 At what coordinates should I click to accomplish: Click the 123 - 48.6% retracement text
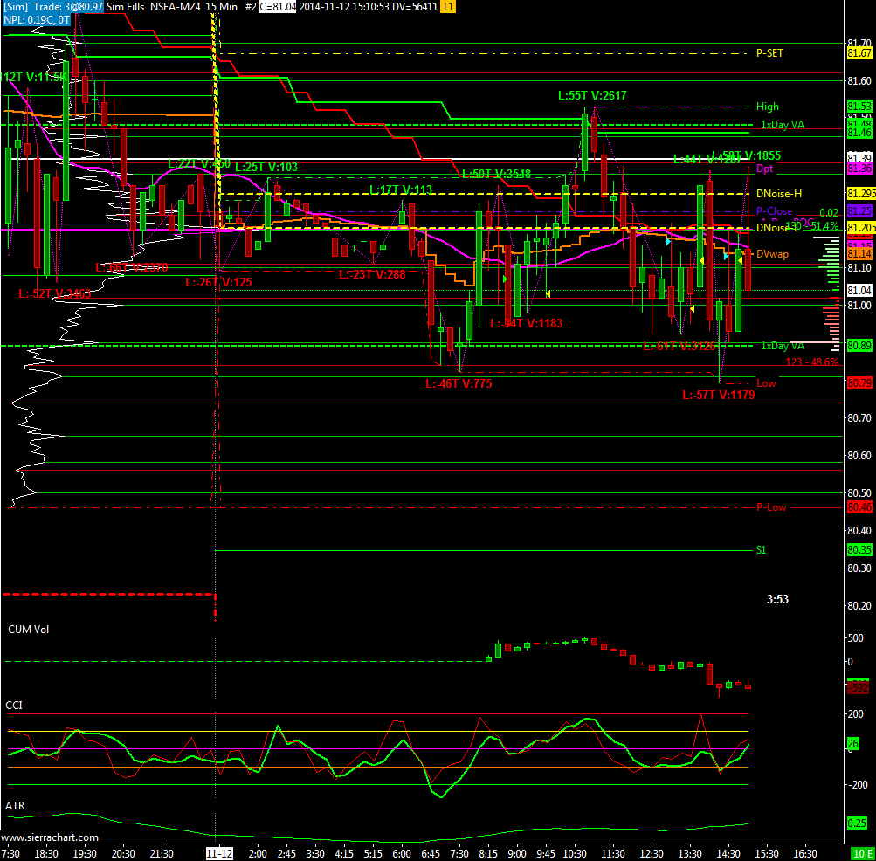pos(812,362)
